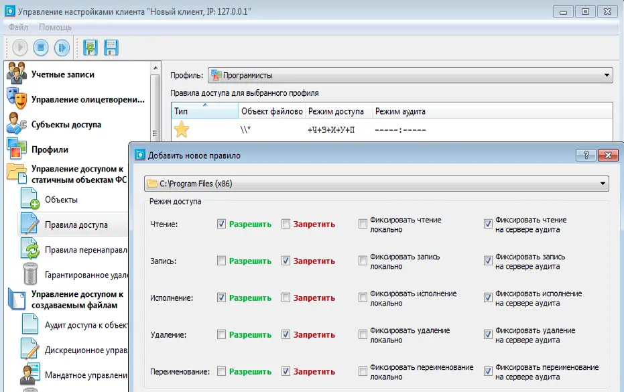Open Профили section in sidebar
The height and width of the screenshot is (392, 624).
[x=50, y=149]
